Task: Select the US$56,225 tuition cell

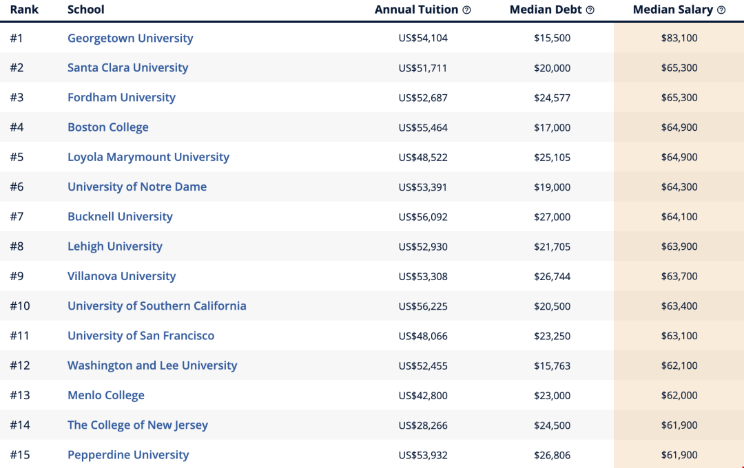Action: (423, 306)
